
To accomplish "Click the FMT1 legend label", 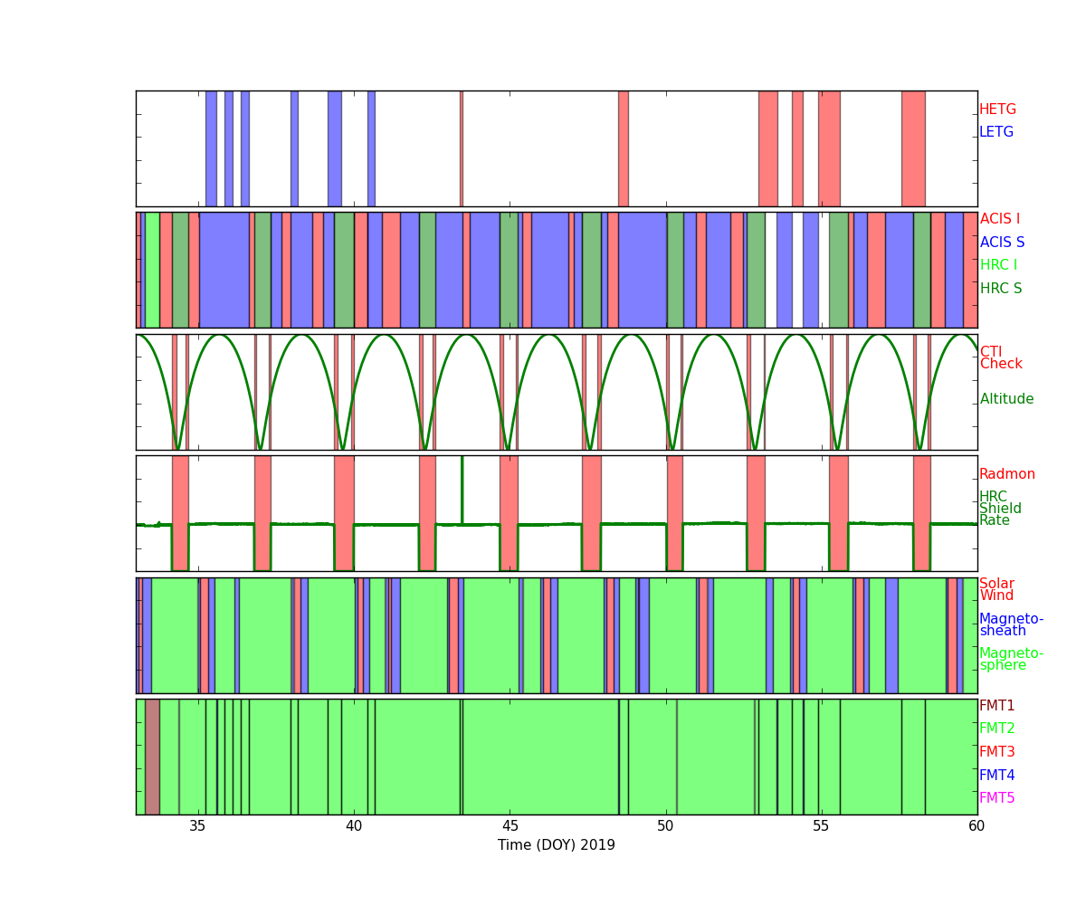I will pos(996,706).
